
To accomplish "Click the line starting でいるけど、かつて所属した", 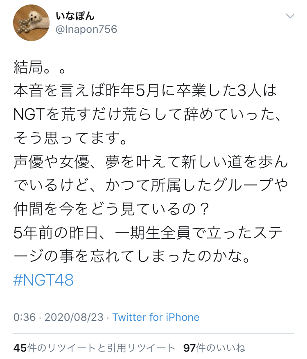I will (x=151, y=185).
